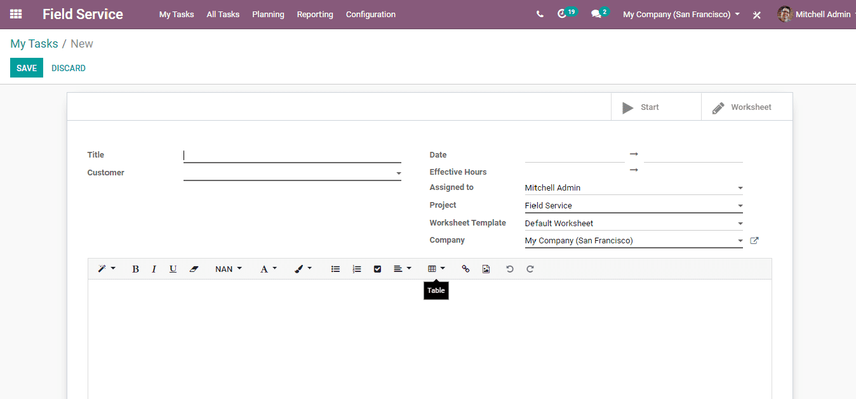The image size is (856, 399).
Task: Open the Reporting menu
Action: (x=315, y=14)
